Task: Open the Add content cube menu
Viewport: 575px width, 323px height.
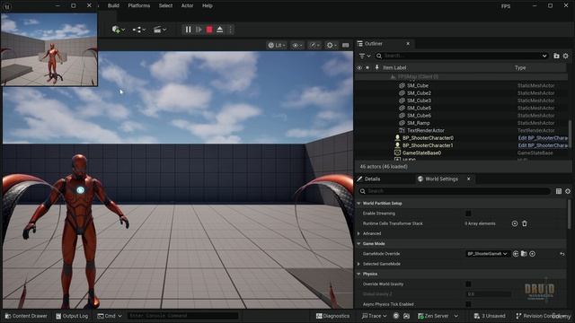Action: [118, 30]
